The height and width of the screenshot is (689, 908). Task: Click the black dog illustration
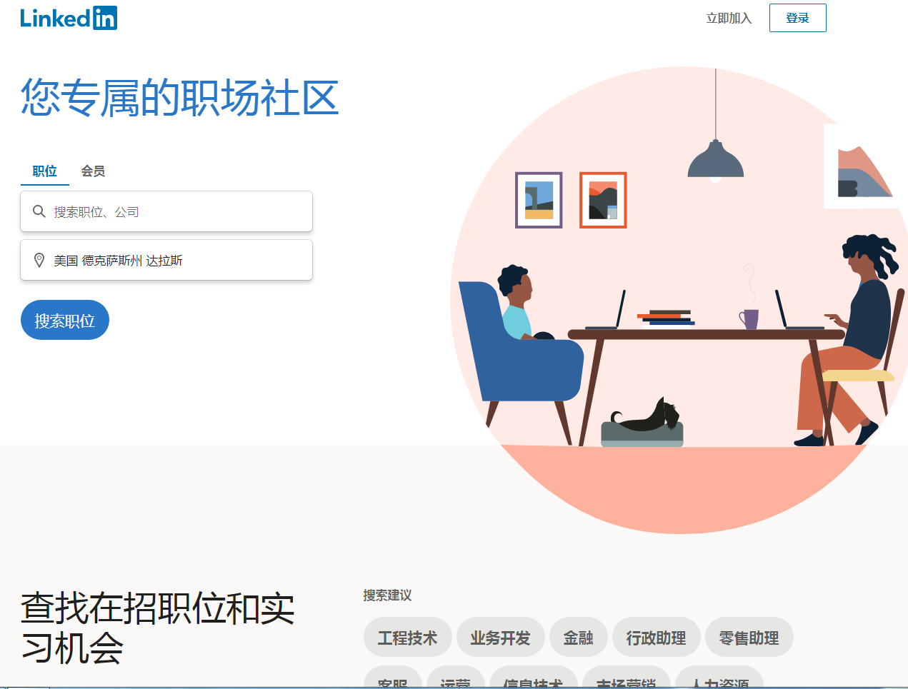tap(645, 416)
